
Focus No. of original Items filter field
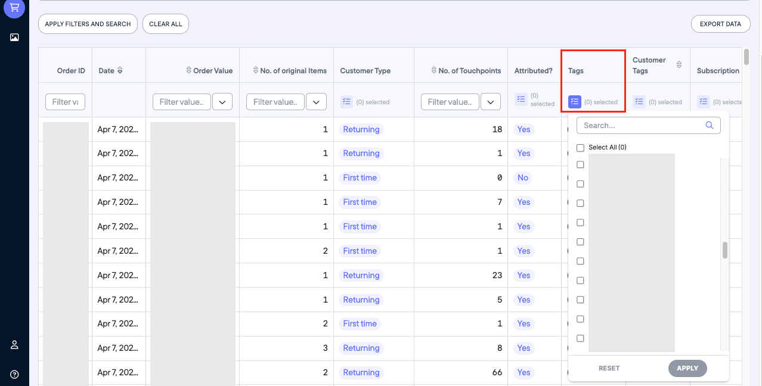coord(275,102)
